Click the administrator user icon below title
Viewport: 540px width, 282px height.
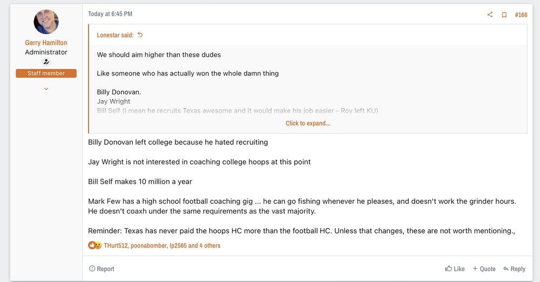[46, 62]
